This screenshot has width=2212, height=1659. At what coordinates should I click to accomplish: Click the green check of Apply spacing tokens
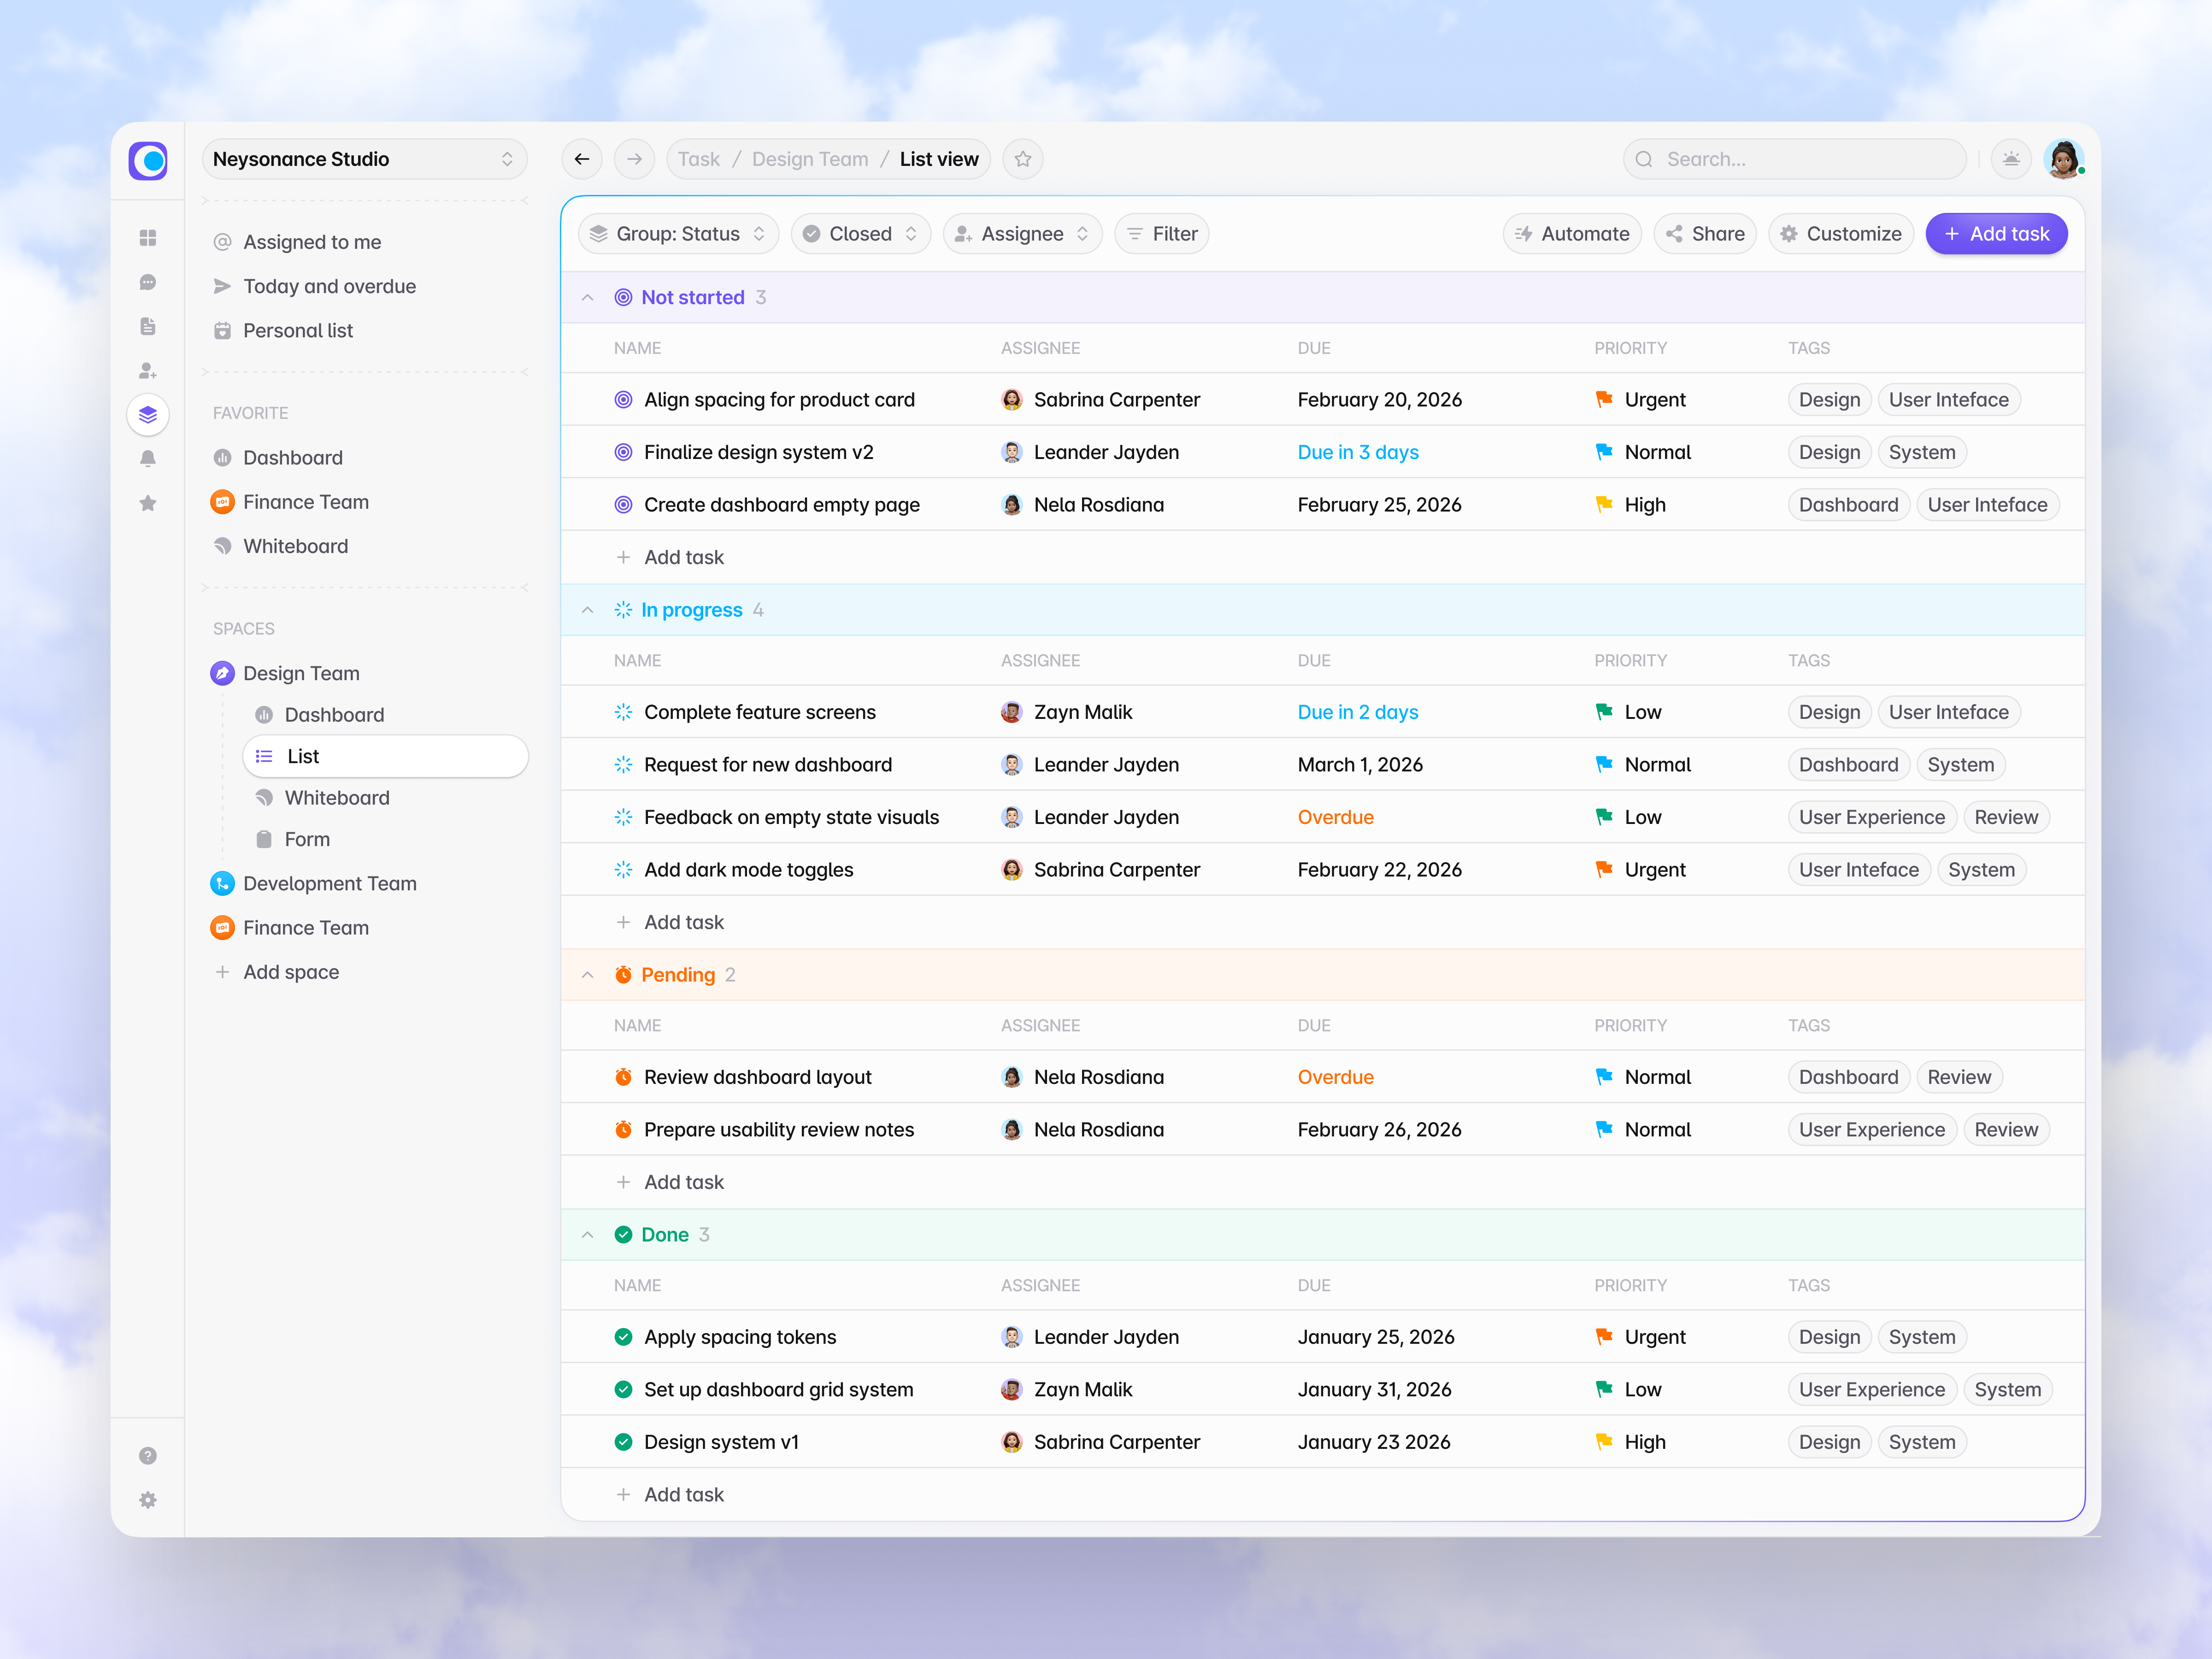pos(623,1337)
